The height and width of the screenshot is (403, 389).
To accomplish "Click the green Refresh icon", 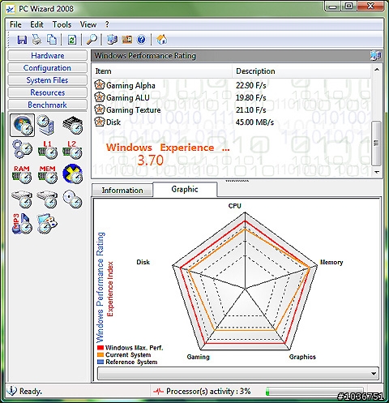I will pos(72,40).
